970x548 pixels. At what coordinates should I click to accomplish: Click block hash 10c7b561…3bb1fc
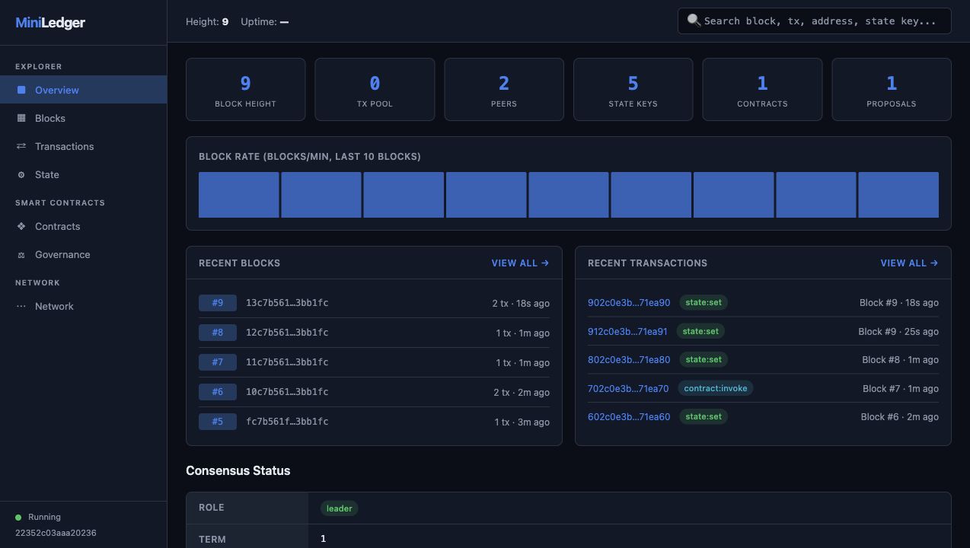pyautogui.click(x=287, y=392)
